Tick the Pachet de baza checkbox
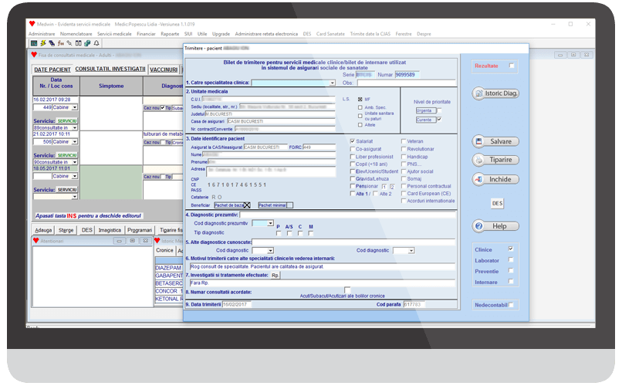Screen dimensions: 622x386 pyautogui.click(x=247, y=205)
